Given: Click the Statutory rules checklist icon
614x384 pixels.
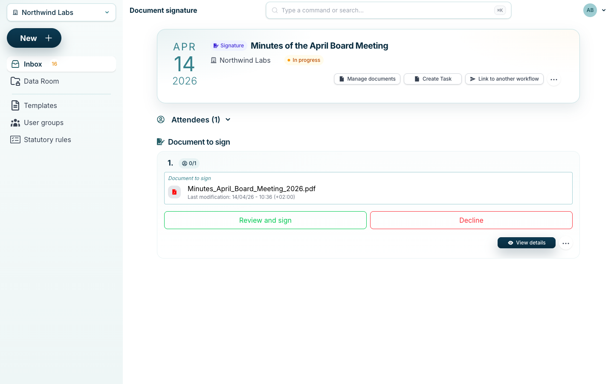Looking at the screenshot, I should click(x=15, y=140).
